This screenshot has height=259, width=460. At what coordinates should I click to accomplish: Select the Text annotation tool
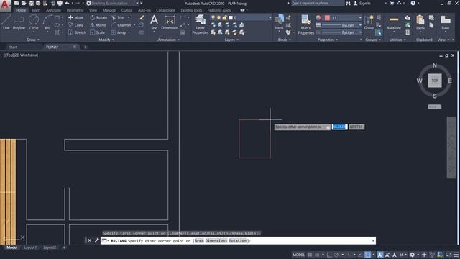point(154,22)
